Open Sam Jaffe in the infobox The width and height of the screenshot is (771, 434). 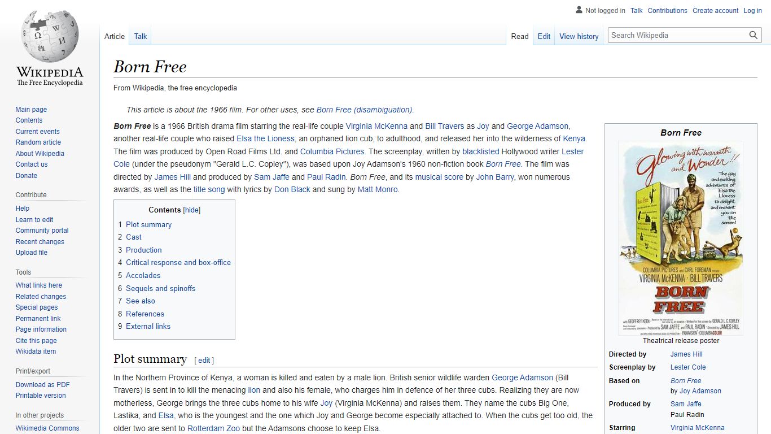(686, 404)
